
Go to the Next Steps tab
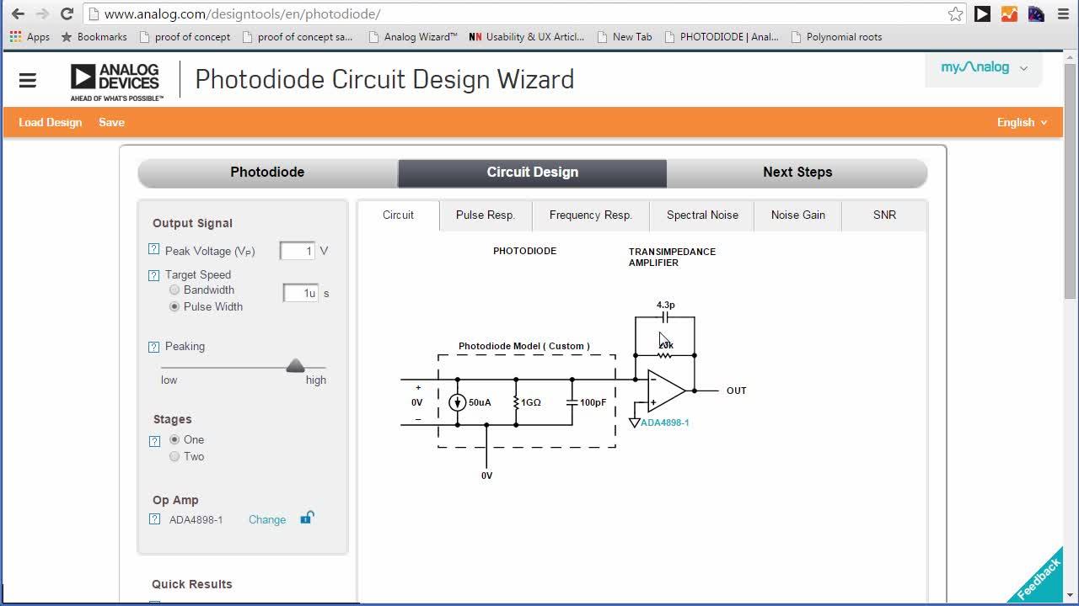pos(797,172)
